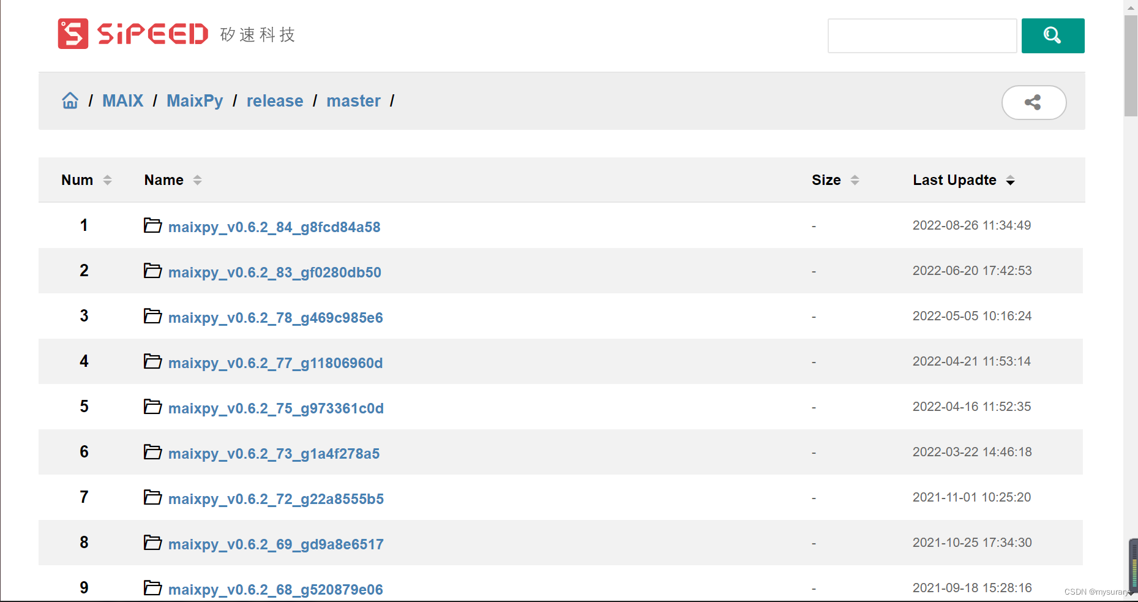Click folder icon for maixpy_v0.6.2_72_g22a8555b5
This screenshot has width=1138, height=602.
[x=152, y=497]
